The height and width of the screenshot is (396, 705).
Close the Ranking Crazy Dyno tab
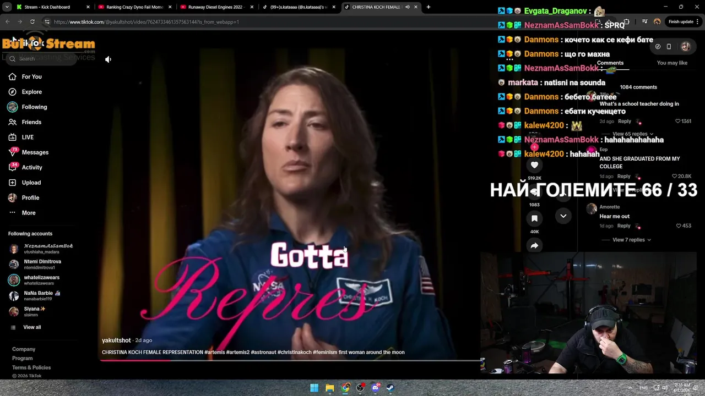170,7
